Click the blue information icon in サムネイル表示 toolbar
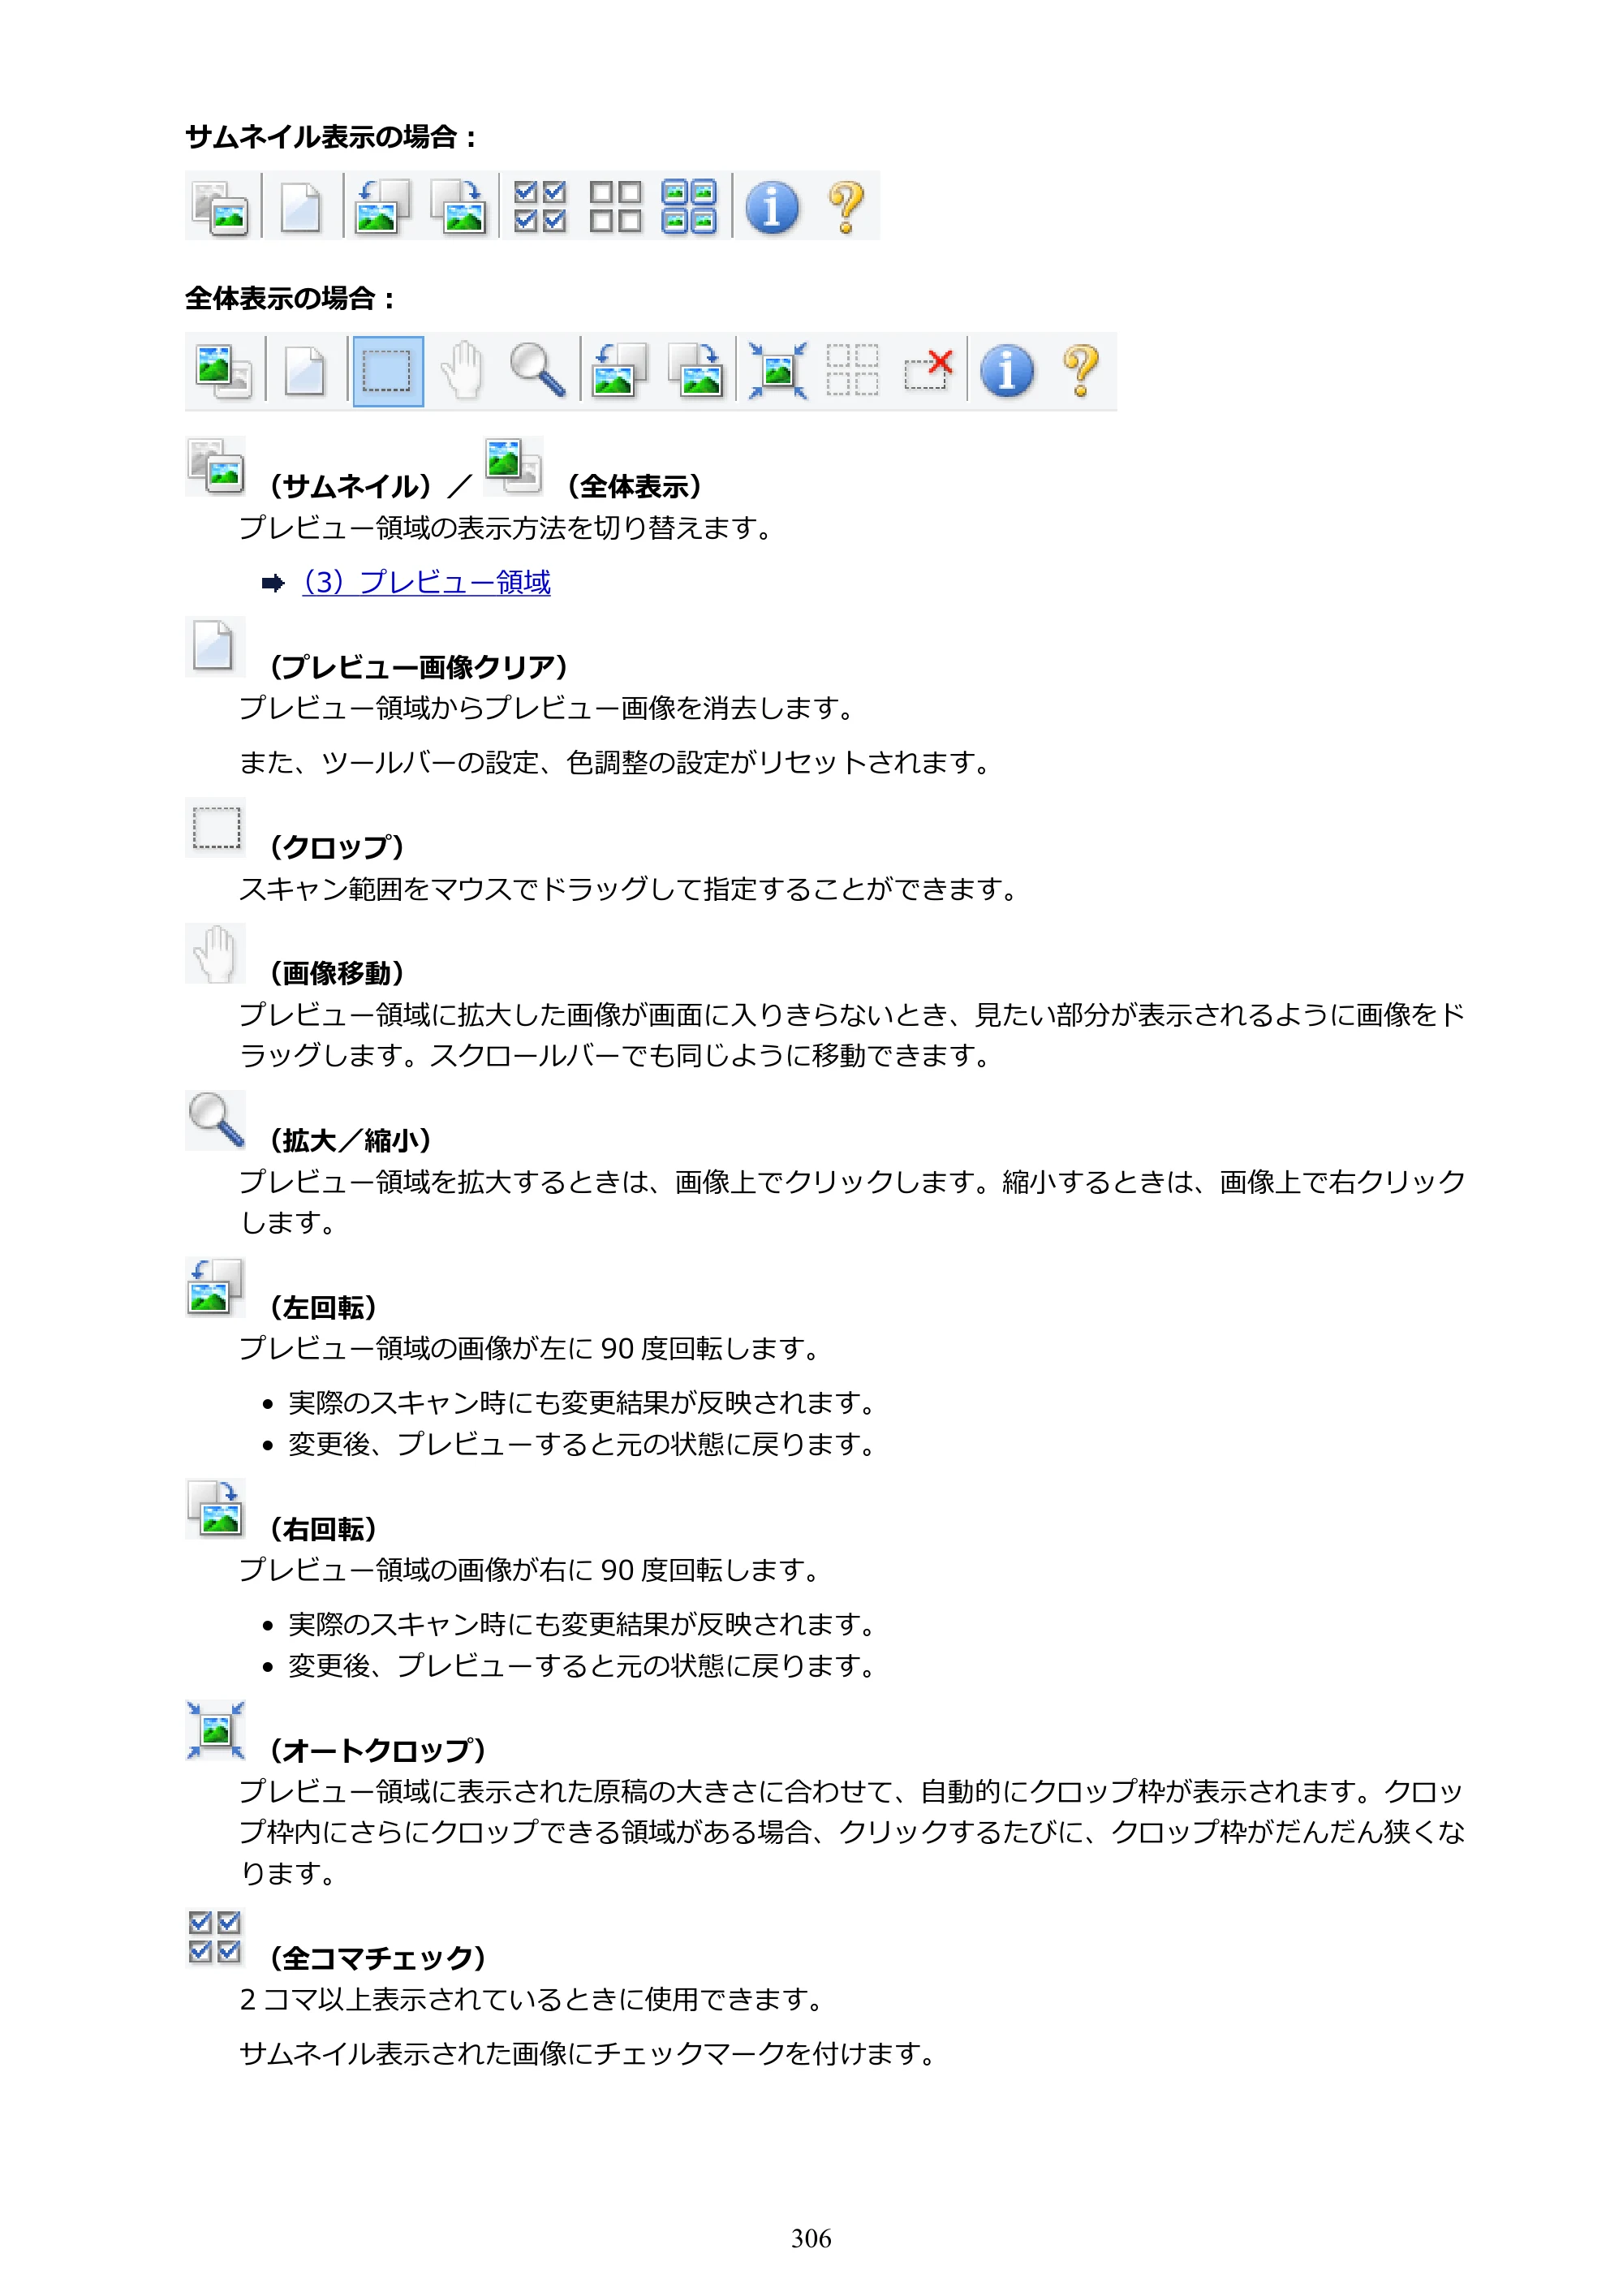 click(x=772, y=207)
